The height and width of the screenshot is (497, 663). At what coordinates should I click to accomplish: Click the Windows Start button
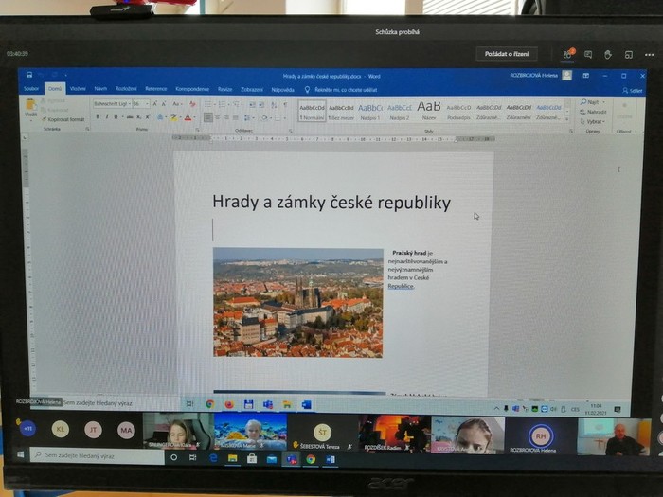[x=20, y=455]
